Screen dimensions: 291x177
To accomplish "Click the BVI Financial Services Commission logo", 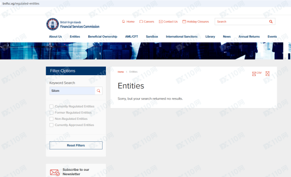I will (x=73, y=24).
